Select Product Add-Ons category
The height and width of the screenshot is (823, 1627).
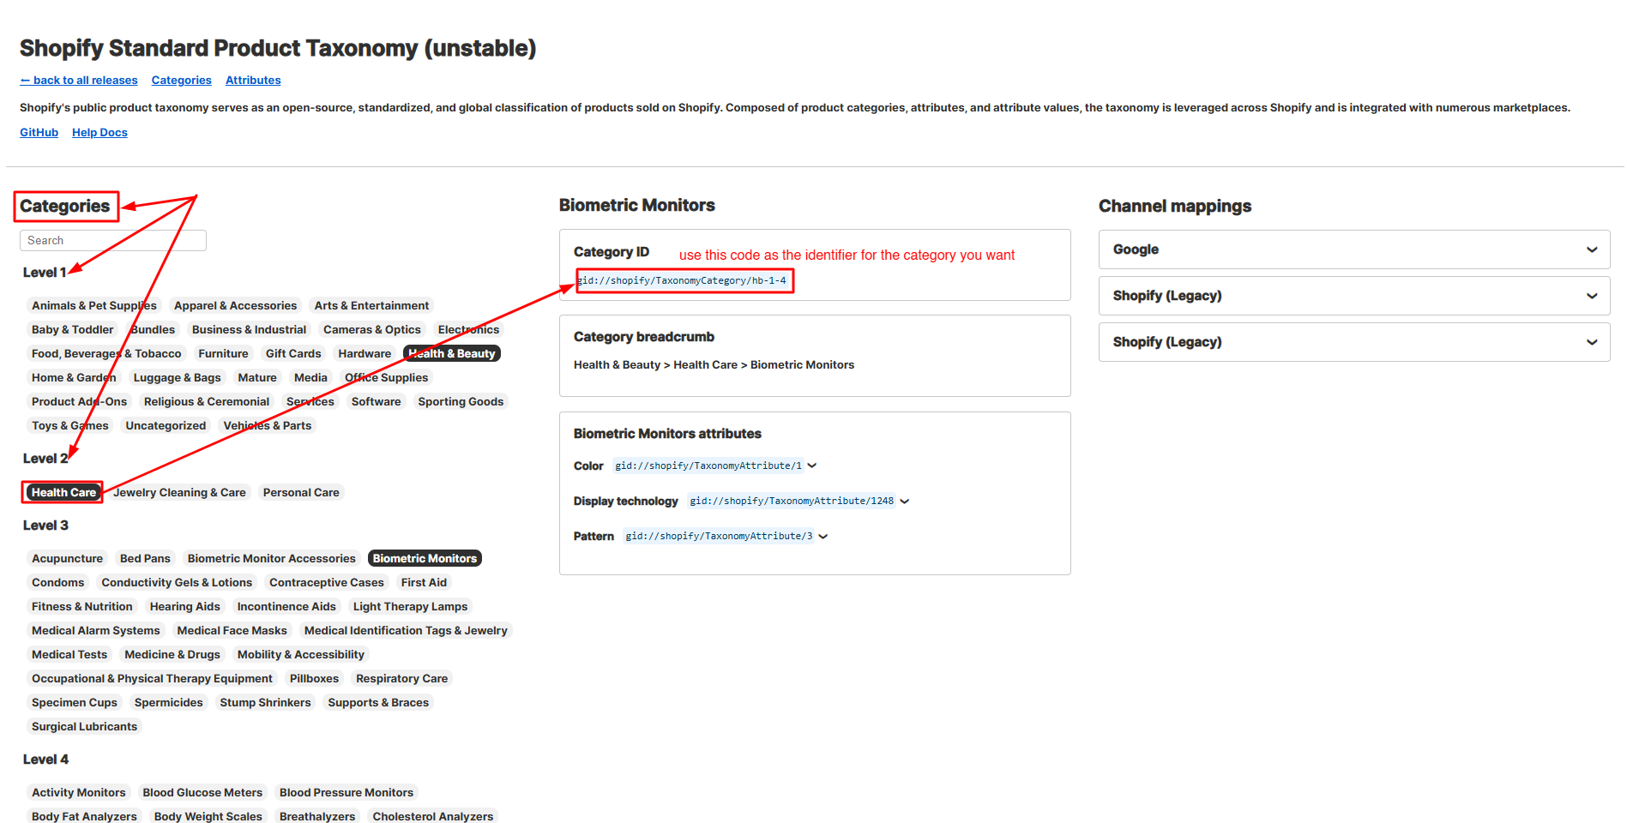click(79, 401)
